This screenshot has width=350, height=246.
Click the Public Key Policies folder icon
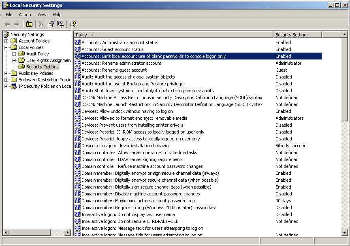coord(14,73)
